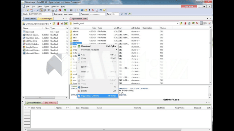Expand Download Advanced submenu
Image resolution: width=234 pixels, height=131 pixels.
click(98, 50)
